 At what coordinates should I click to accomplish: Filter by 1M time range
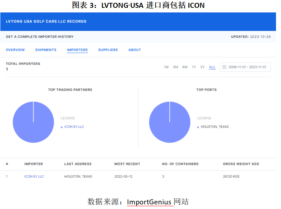point(166,67)
